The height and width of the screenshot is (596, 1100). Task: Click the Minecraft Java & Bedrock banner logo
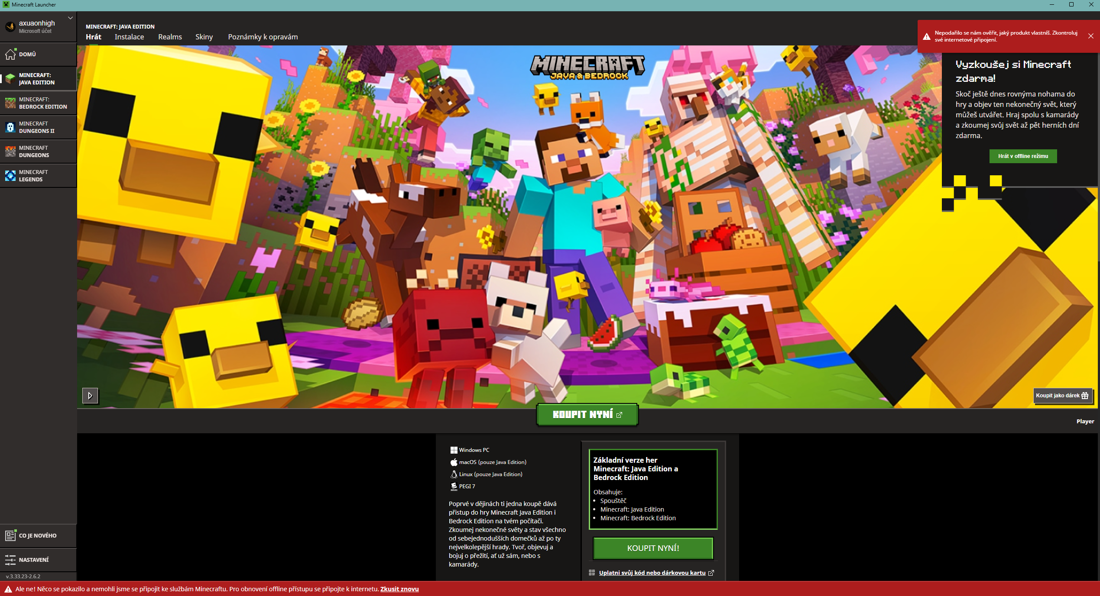(587, 68)
